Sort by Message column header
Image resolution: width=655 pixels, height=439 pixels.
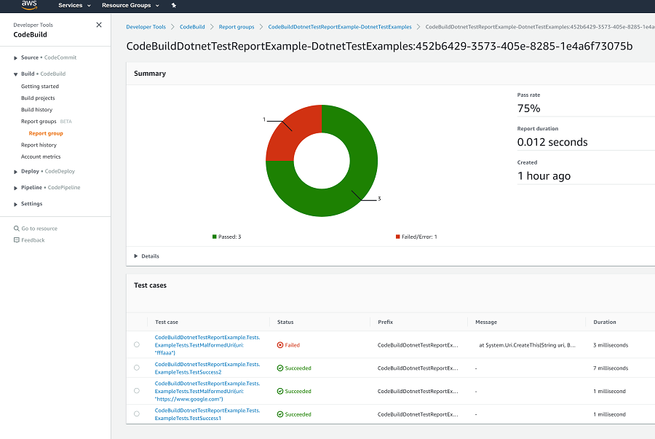(x=486, y=322)
